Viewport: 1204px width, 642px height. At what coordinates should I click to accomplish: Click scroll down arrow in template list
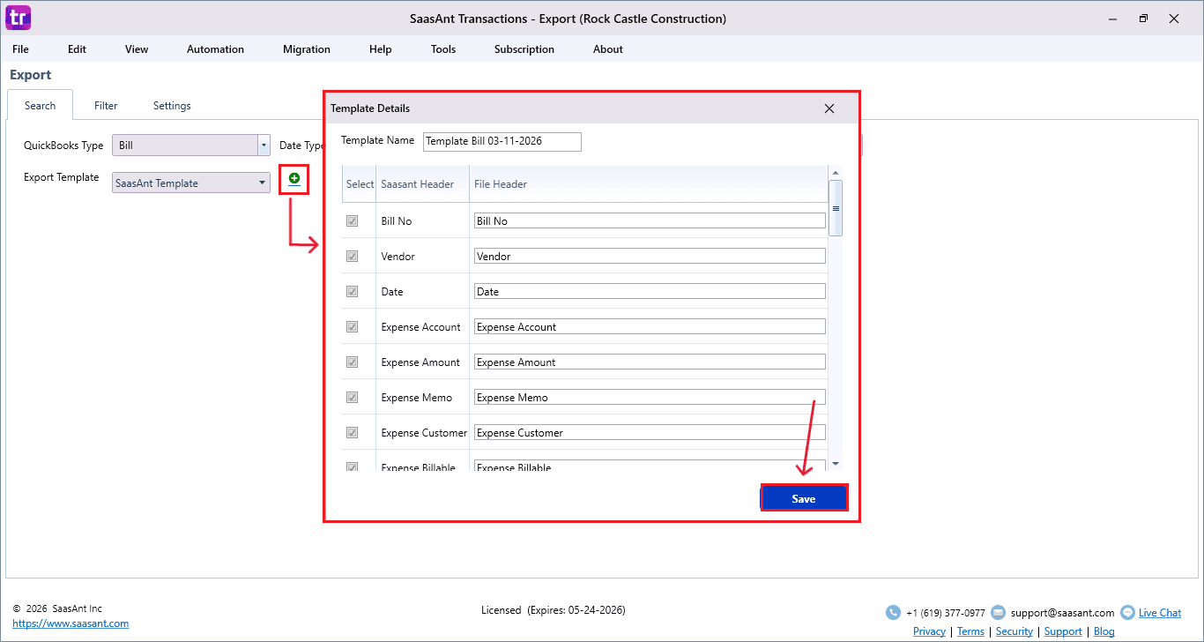click(836, 464)
